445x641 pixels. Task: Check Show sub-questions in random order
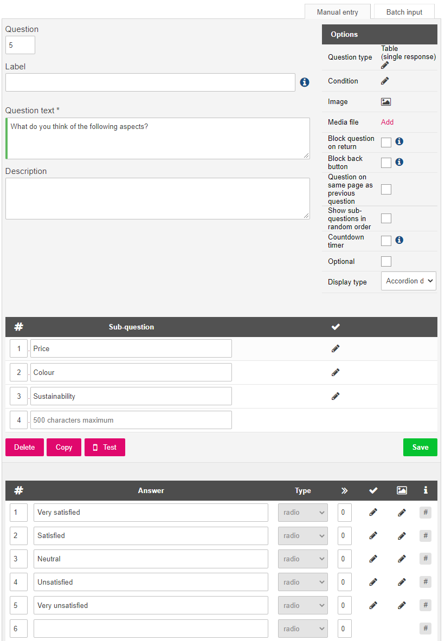[386, 218]
